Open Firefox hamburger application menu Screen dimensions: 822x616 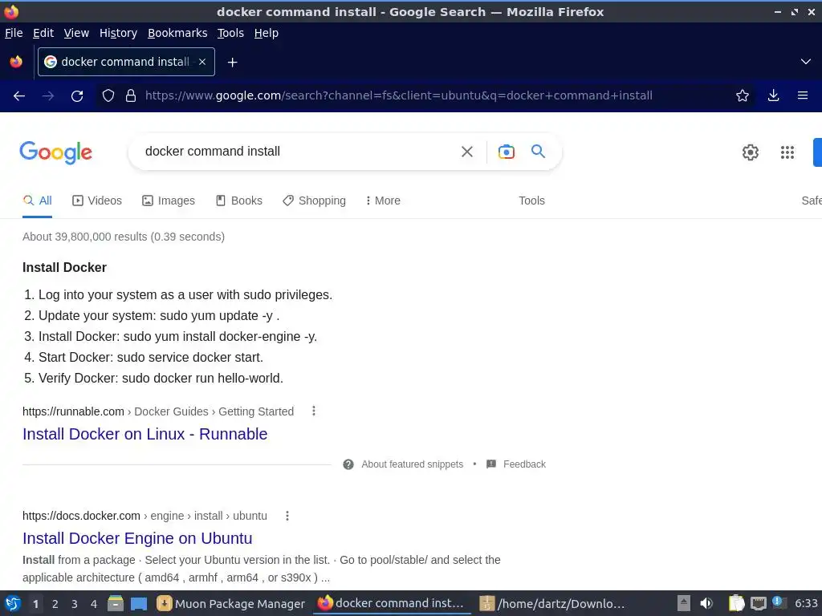[x=803, y=96]
